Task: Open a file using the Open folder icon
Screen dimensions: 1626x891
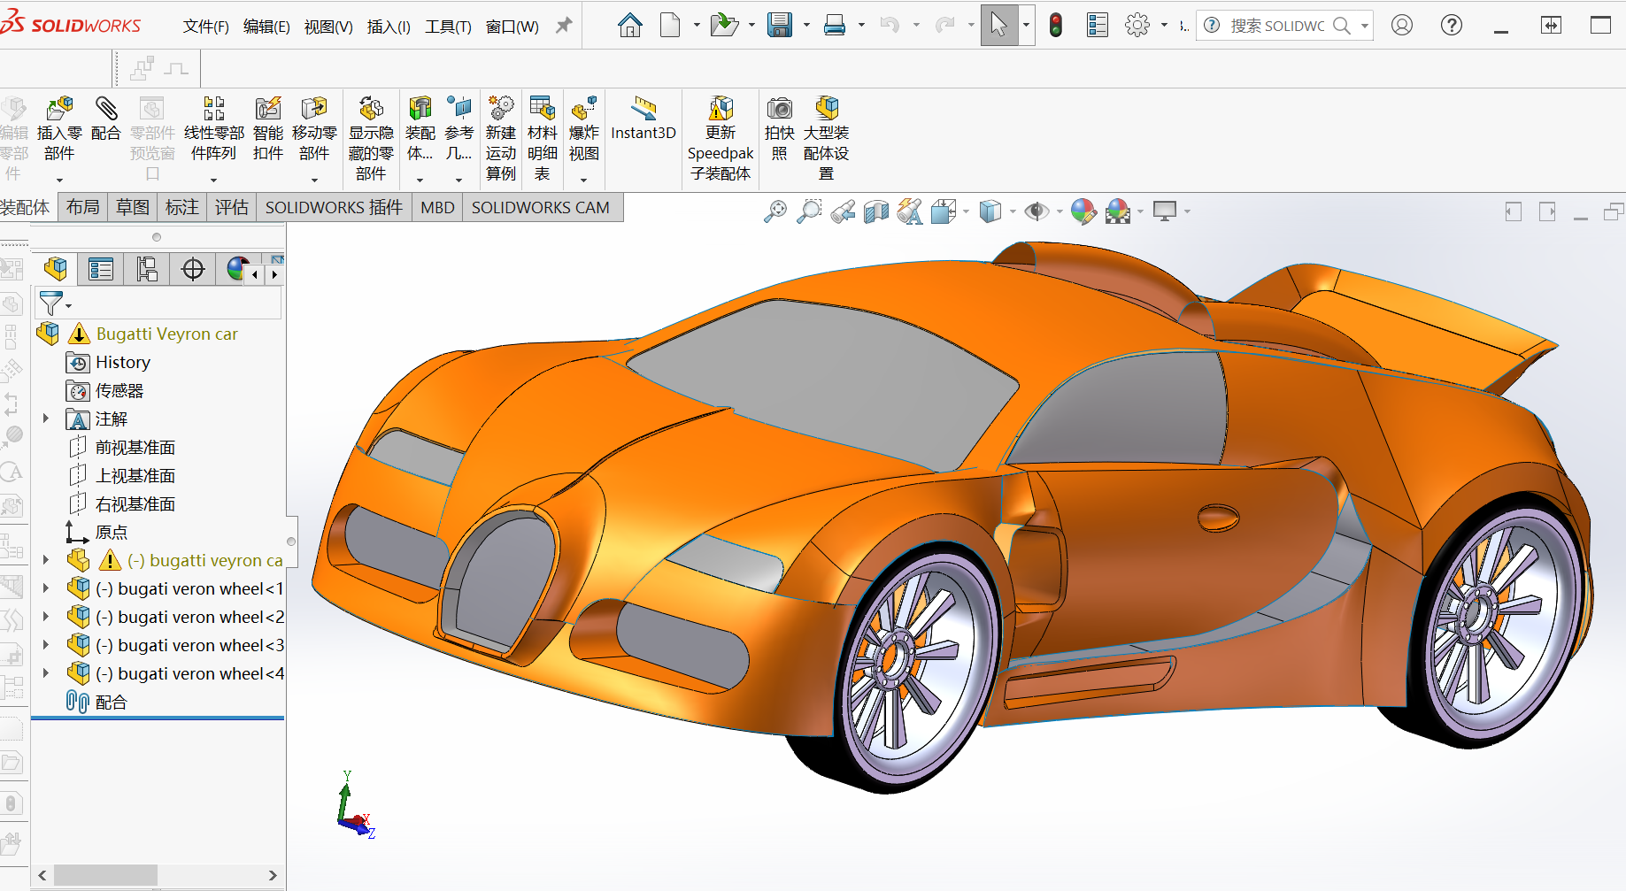Action: coord(724,25)
